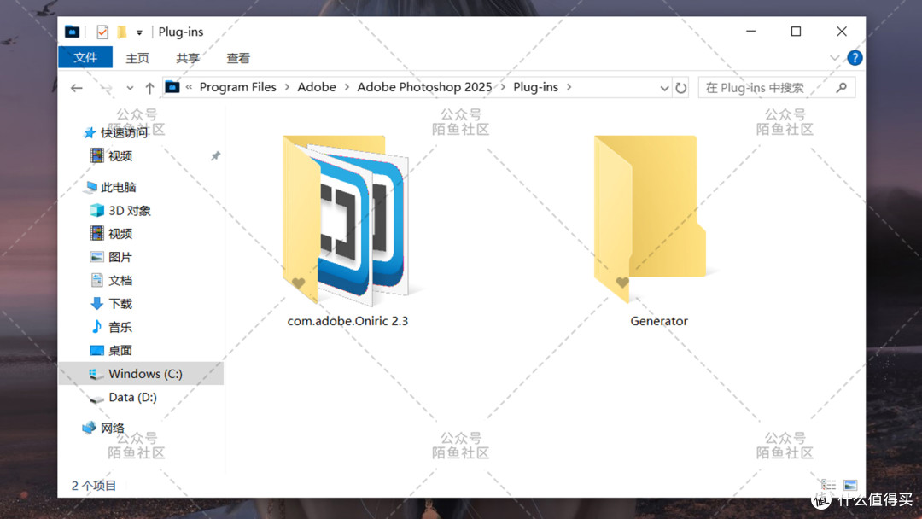
Task: Click the 2 个项目 status text
Action: tap(94, 486)
